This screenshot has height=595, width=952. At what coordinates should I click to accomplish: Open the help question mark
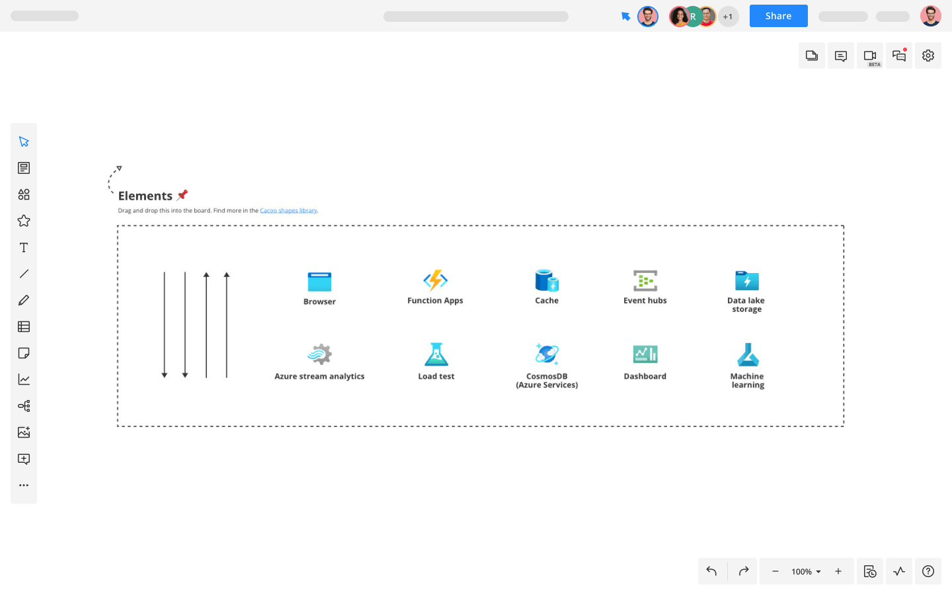pyautogui.click(x=928, y=571)
